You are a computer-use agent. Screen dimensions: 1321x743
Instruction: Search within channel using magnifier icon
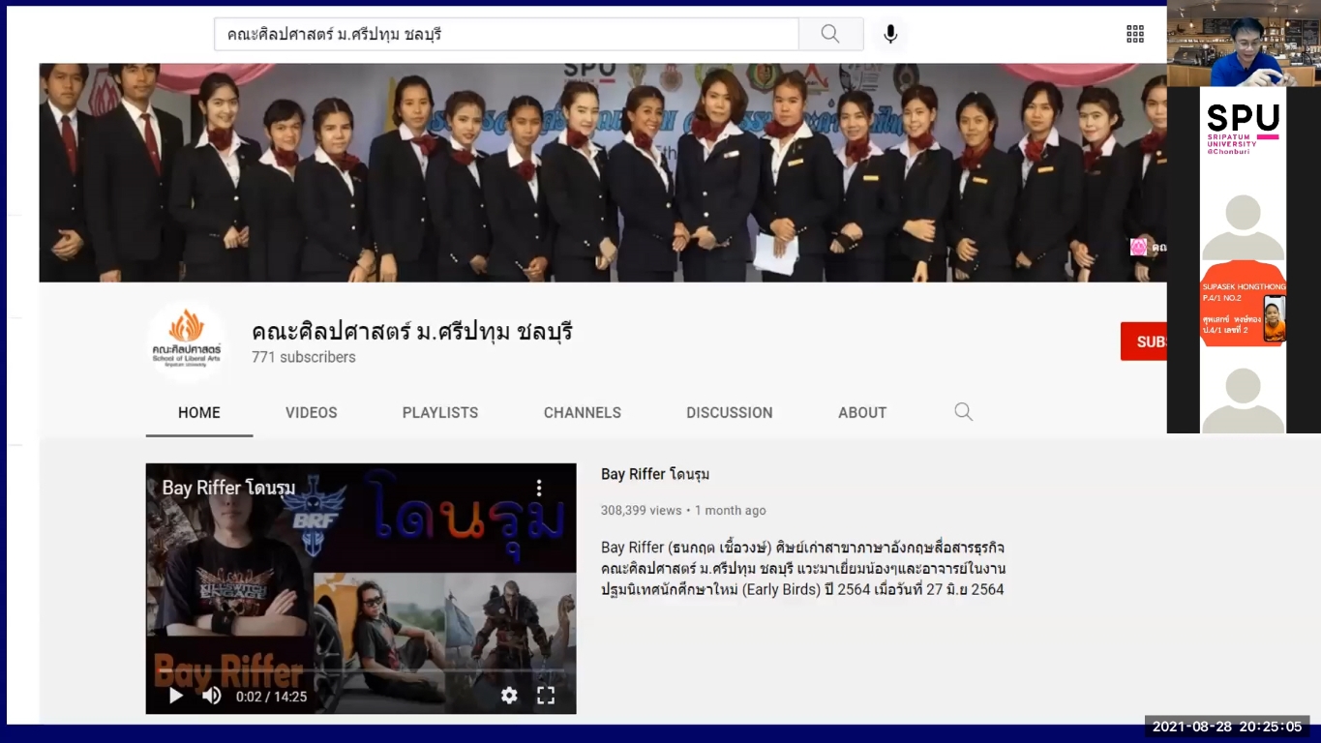[963, 412]
